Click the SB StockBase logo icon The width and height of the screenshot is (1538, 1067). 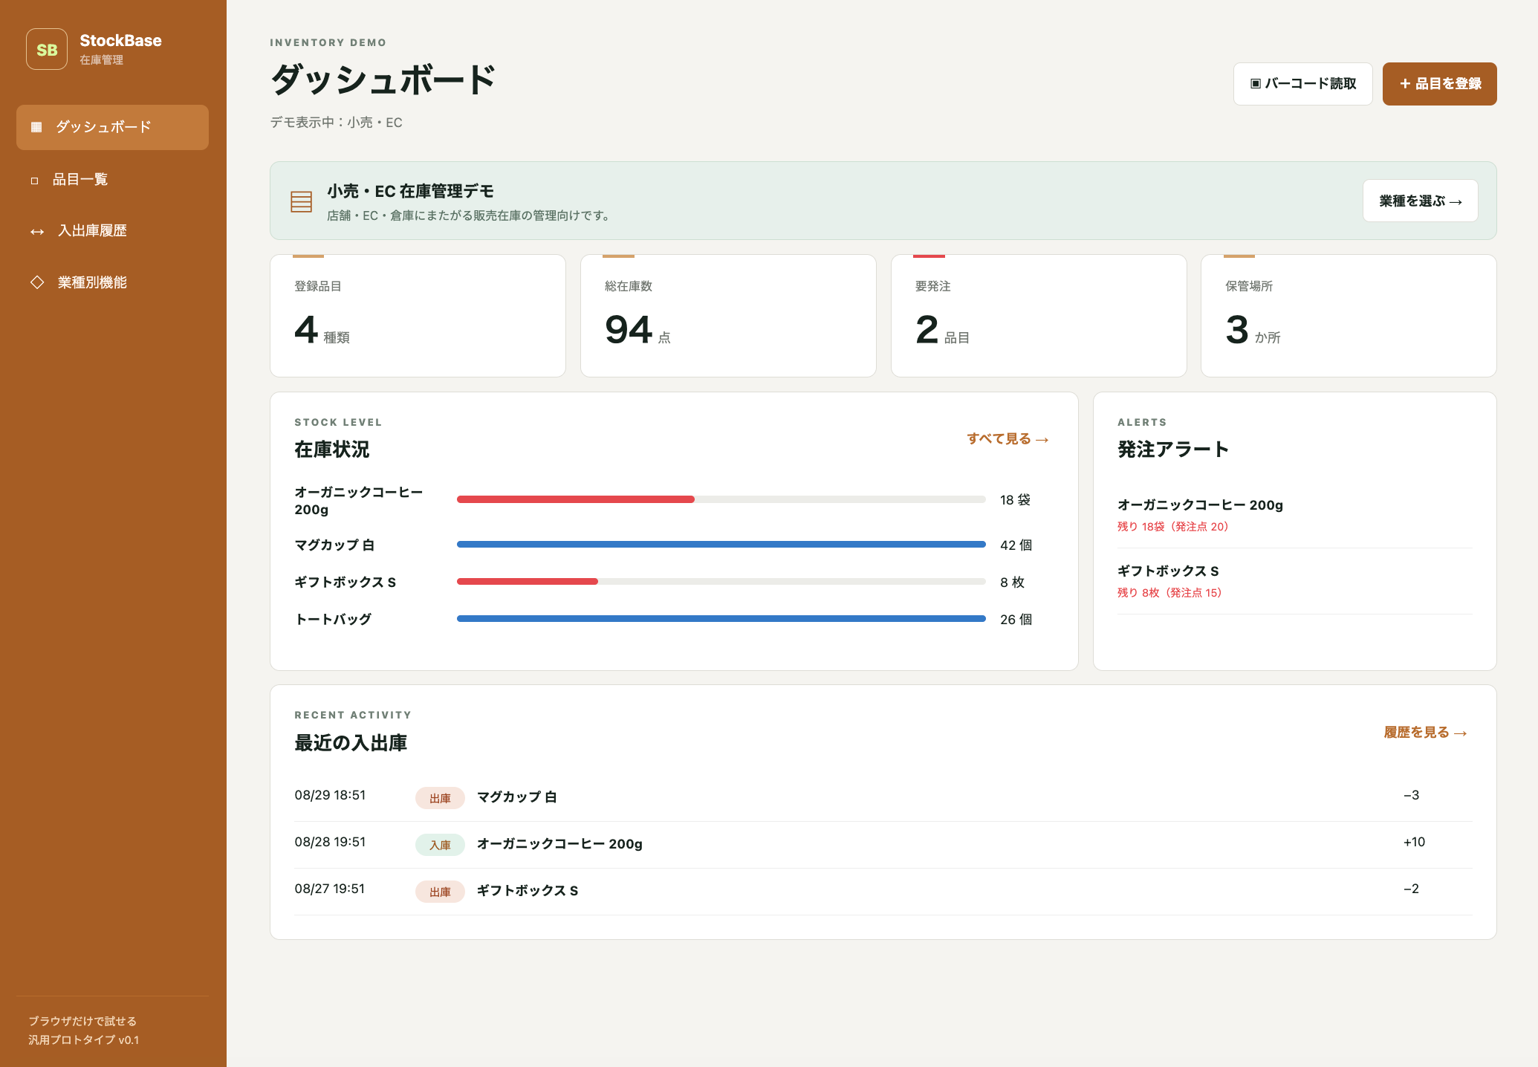[x=47, y=49]
